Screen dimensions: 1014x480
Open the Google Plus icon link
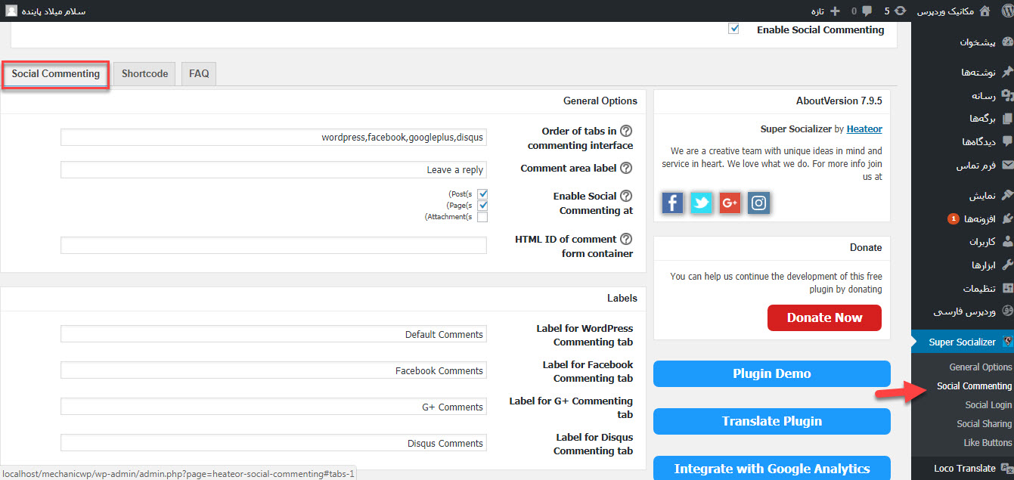point(730,203)
